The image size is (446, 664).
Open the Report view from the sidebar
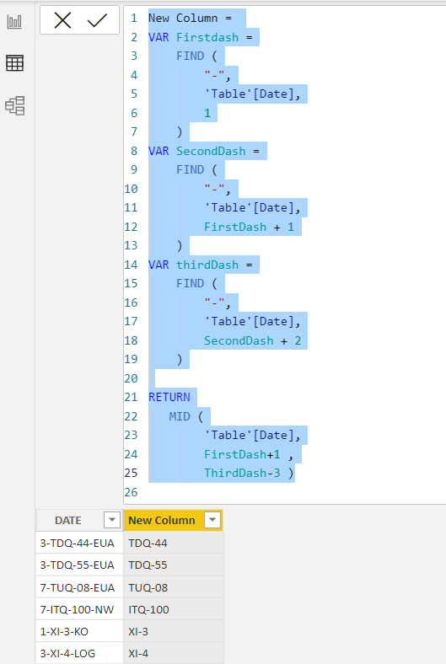click(14, 21)
